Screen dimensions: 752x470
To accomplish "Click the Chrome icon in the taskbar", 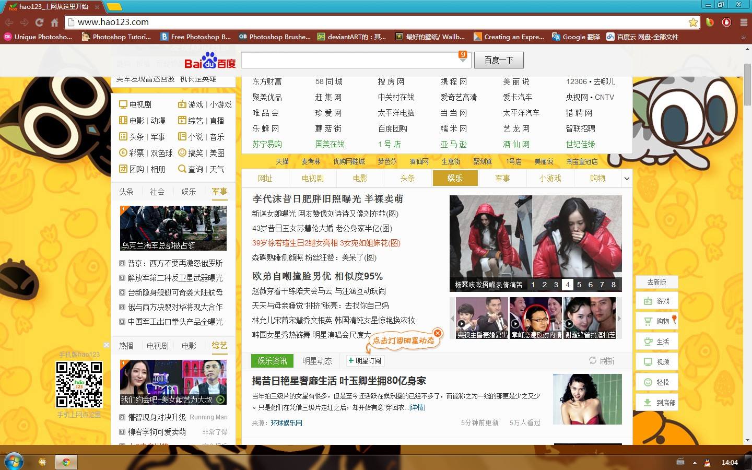I will click(66, 462).
